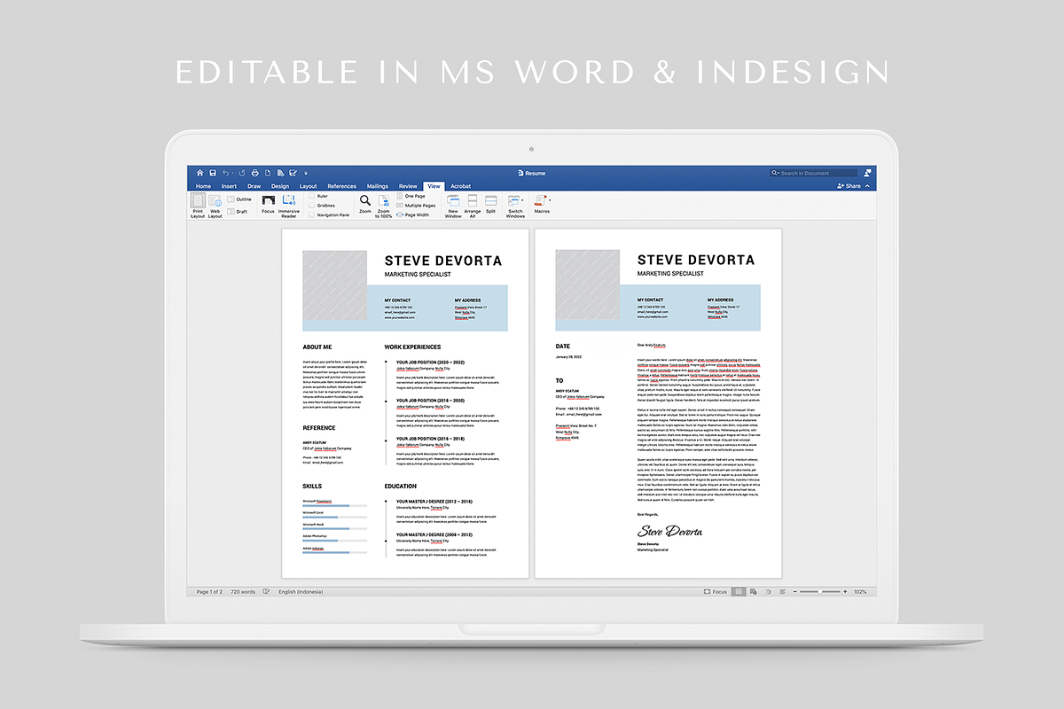Click the WORK EXPERIENCES heading
This screenshot has width=1064, height=709.
pos(412,347)
